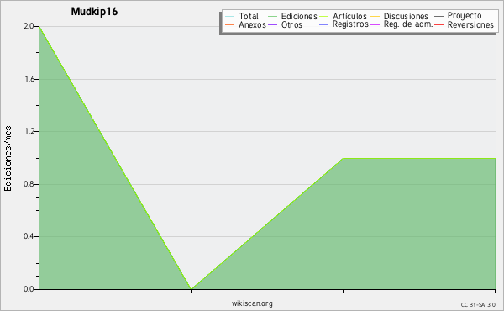Click the Mudkip16 chart title

94,12
